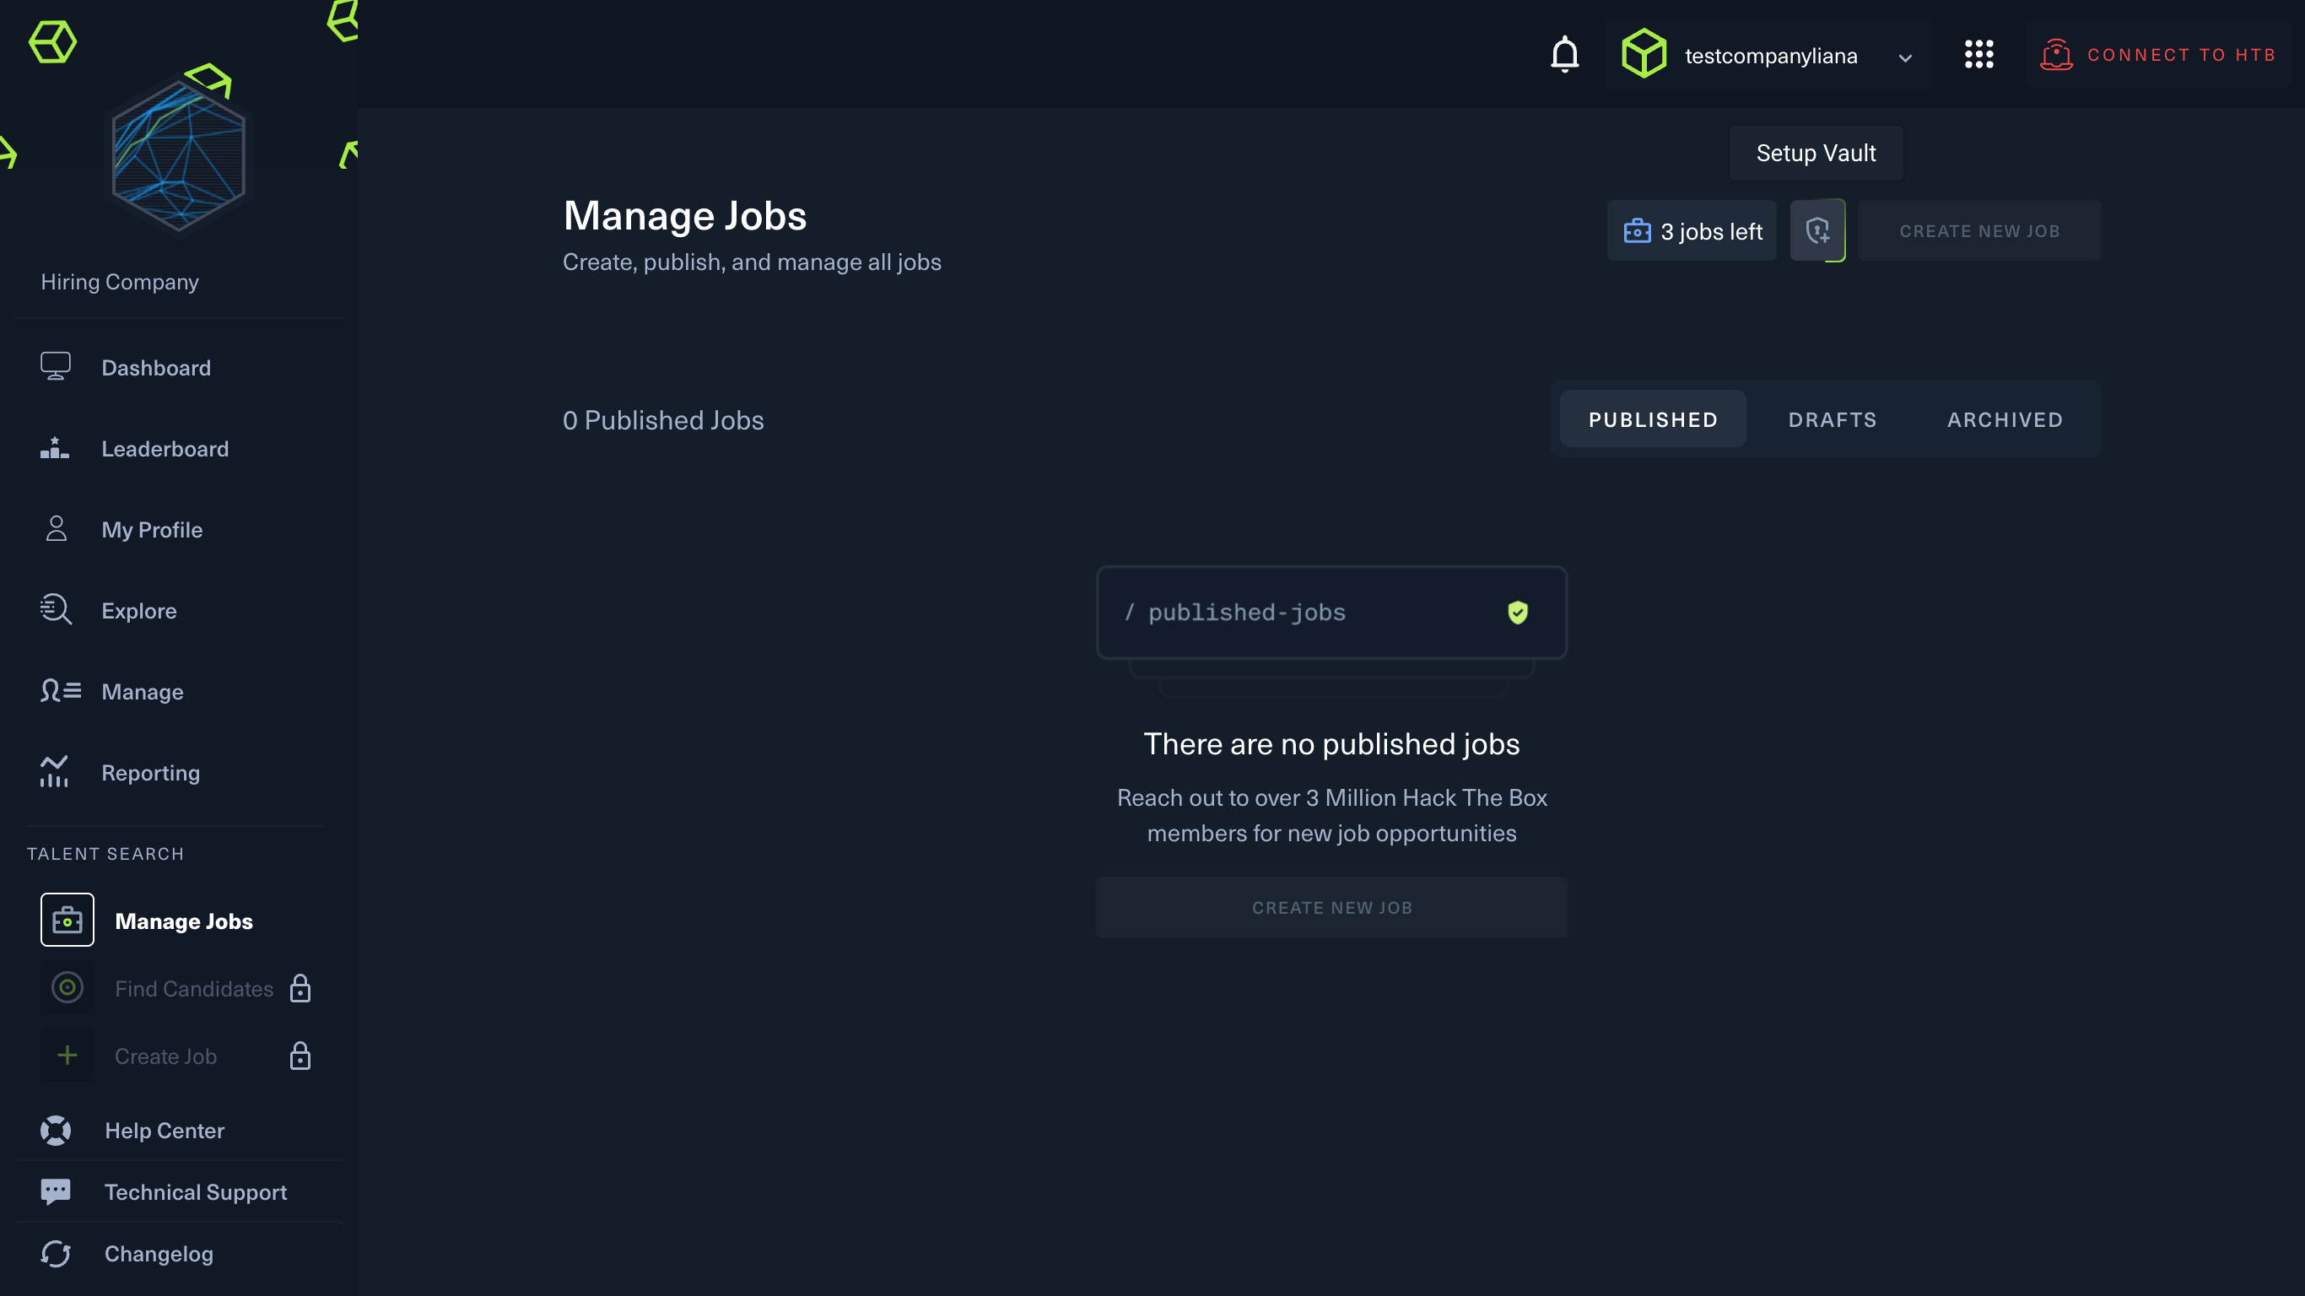Click the Dashboard monitor icon

56,367
